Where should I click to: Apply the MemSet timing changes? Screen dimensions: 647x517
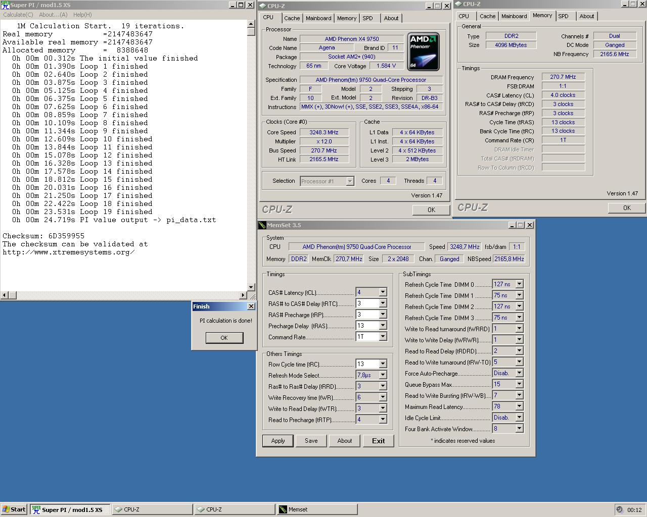278,441
